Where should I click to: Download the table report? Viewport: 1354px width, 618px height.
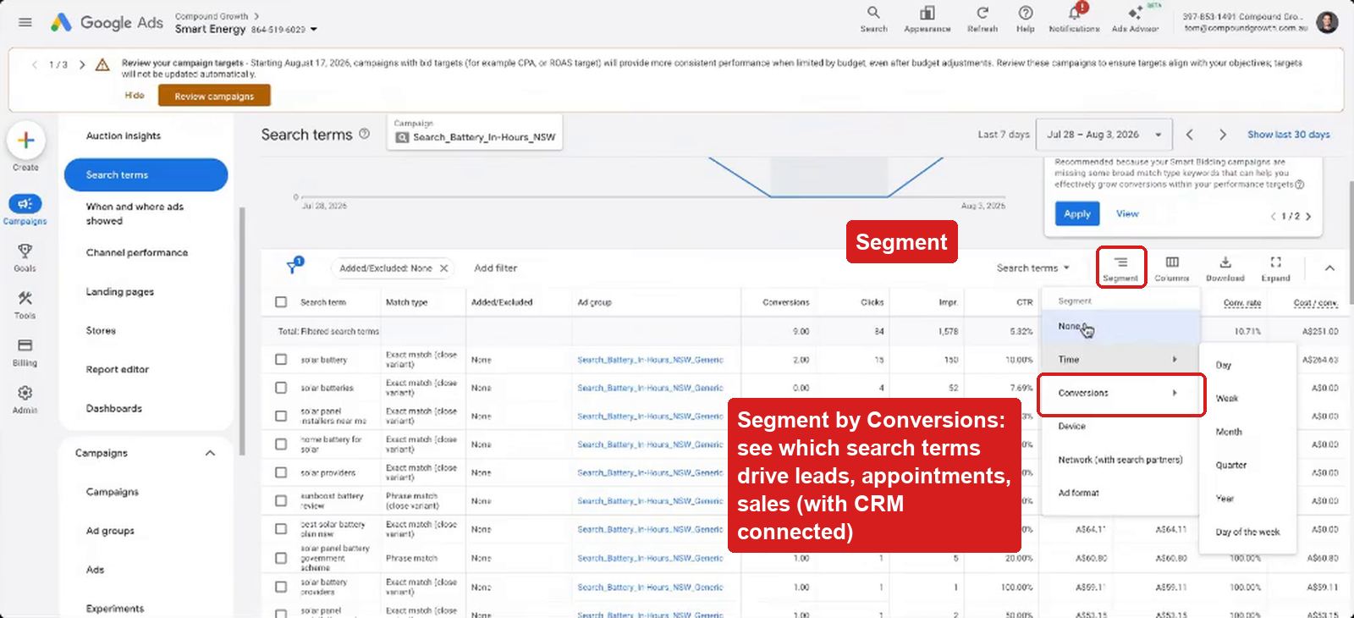[x=1225, y=268]
